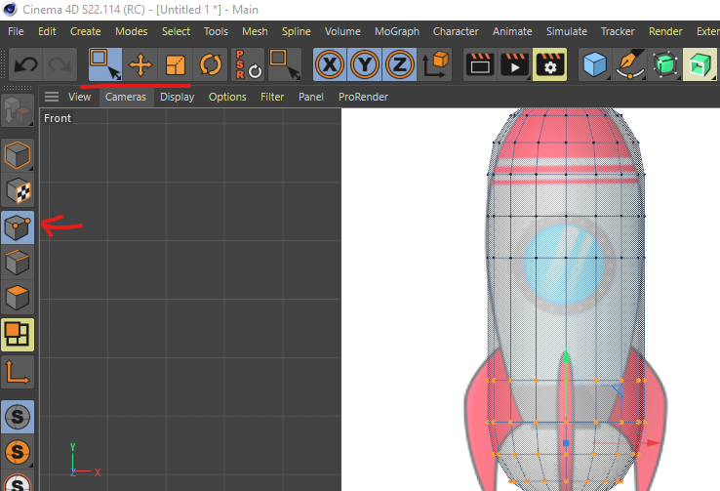
Task: Click the blue Z axis square handle
Action: tap(566, 443)
